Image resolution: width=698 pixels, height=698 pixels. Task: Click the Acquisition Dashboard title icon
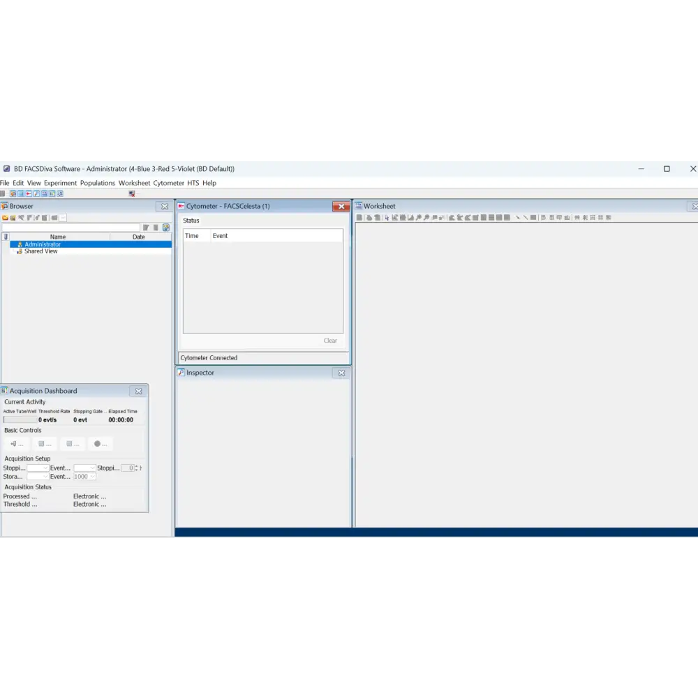point(4,391)
